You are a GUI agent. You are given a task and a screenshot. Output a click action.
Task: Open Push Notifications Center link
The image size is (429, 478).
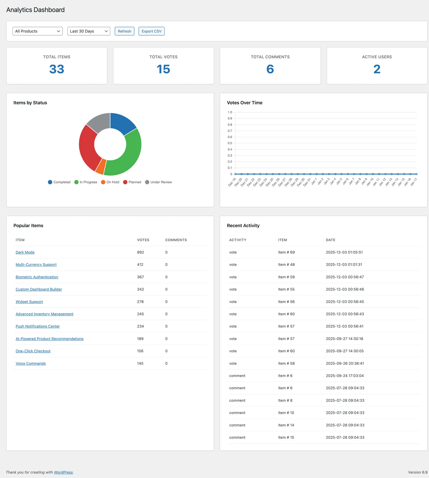38,326
